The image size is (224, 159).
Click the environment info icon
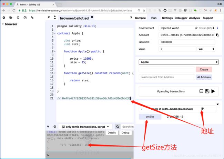coord(217,28)
